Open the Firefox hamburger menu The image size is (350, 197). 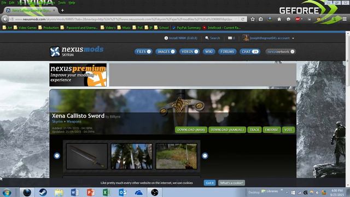coord(345,19)
